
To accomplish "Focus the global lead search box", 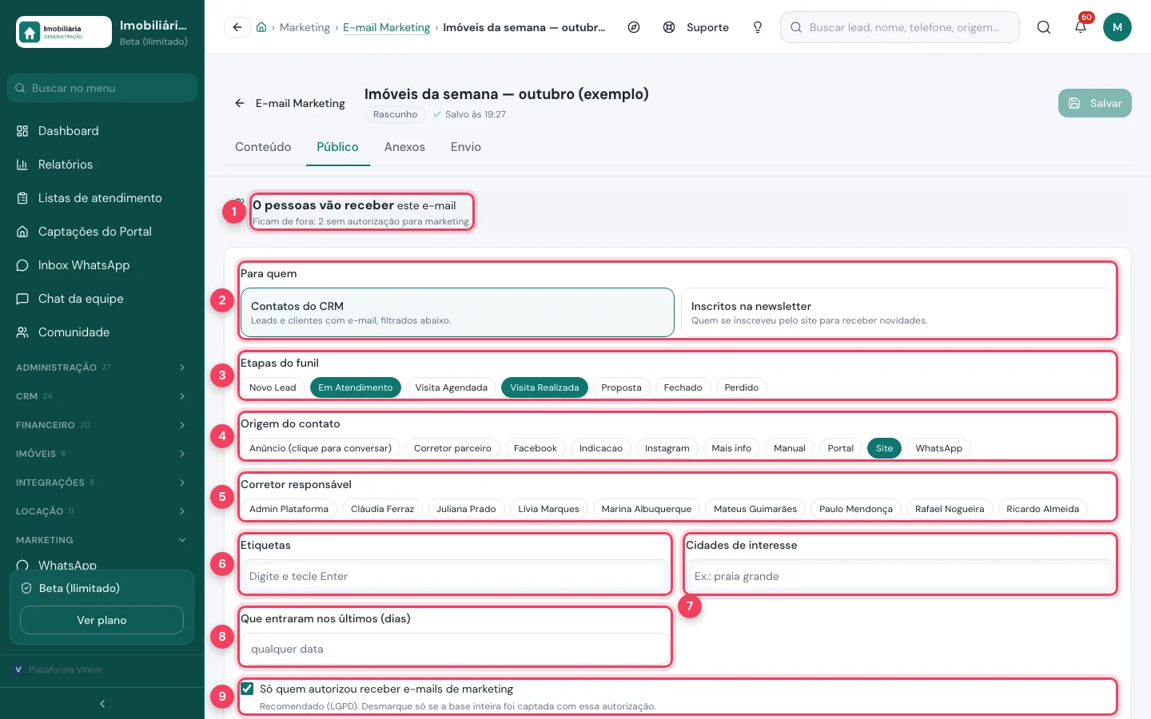I will 900,27.
